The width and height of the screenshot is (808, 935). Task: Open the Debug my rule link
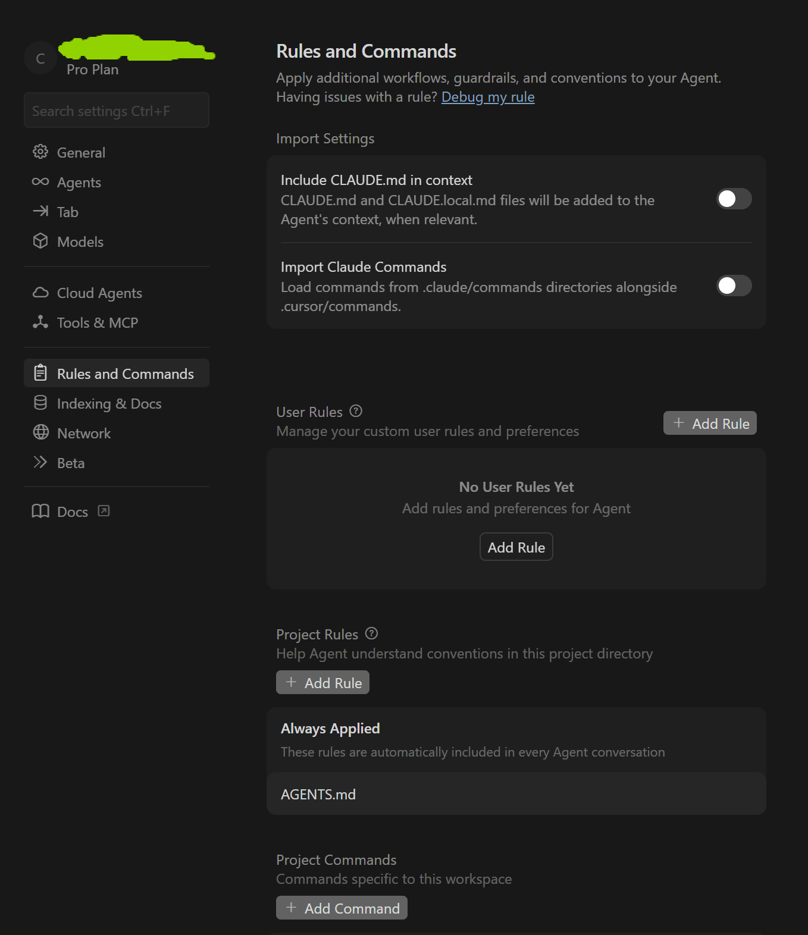coord(488,97)
